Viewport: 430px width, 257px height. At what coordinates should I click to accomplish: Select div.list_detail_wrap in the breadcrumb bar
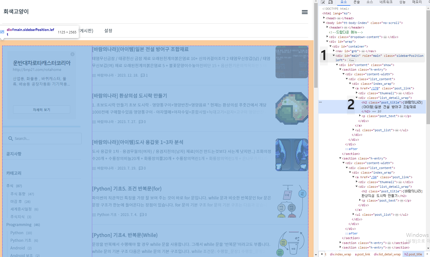point(387,254)
